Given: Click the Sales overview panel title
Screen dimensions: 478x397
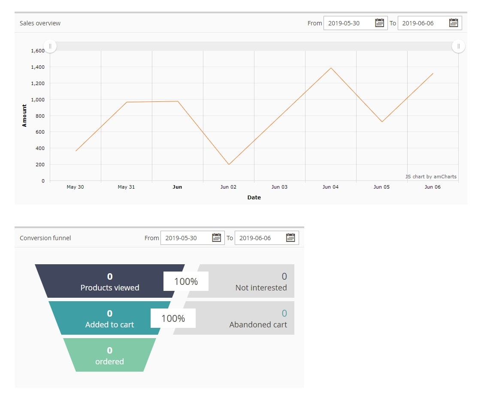Looking at the screenshot, I should click(40, 24).
